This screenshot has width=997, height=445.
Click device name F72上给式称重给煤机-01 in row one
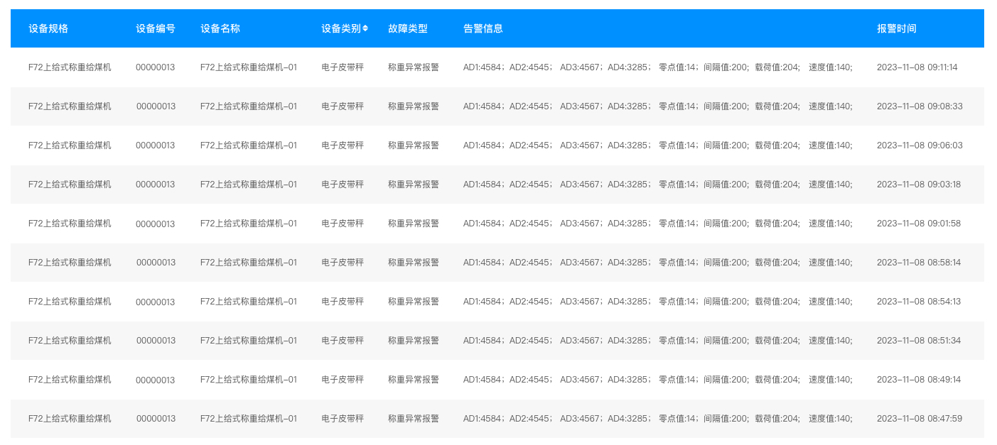pyautogui.click(x=249, y=67)
